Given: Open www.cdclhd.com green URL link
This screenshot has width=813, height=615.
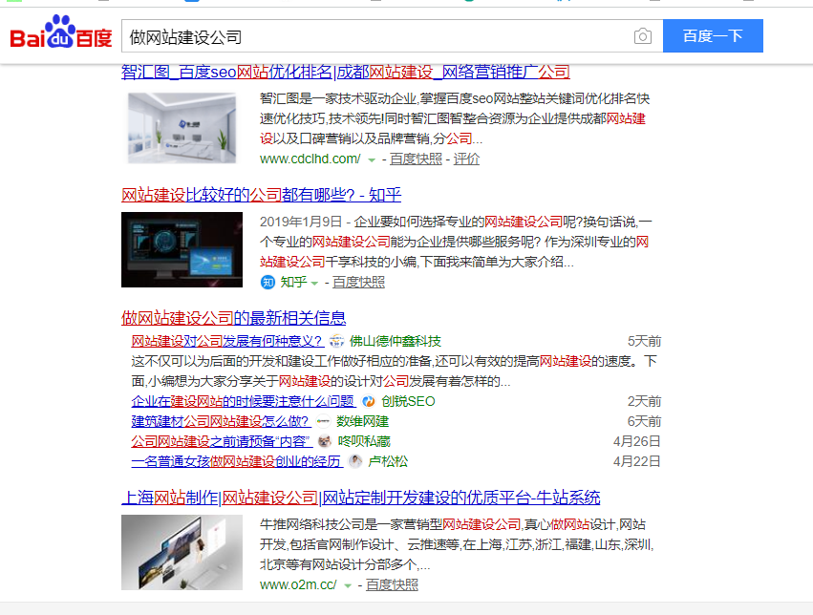Looking at the screenshot, I should coord(310,159).
